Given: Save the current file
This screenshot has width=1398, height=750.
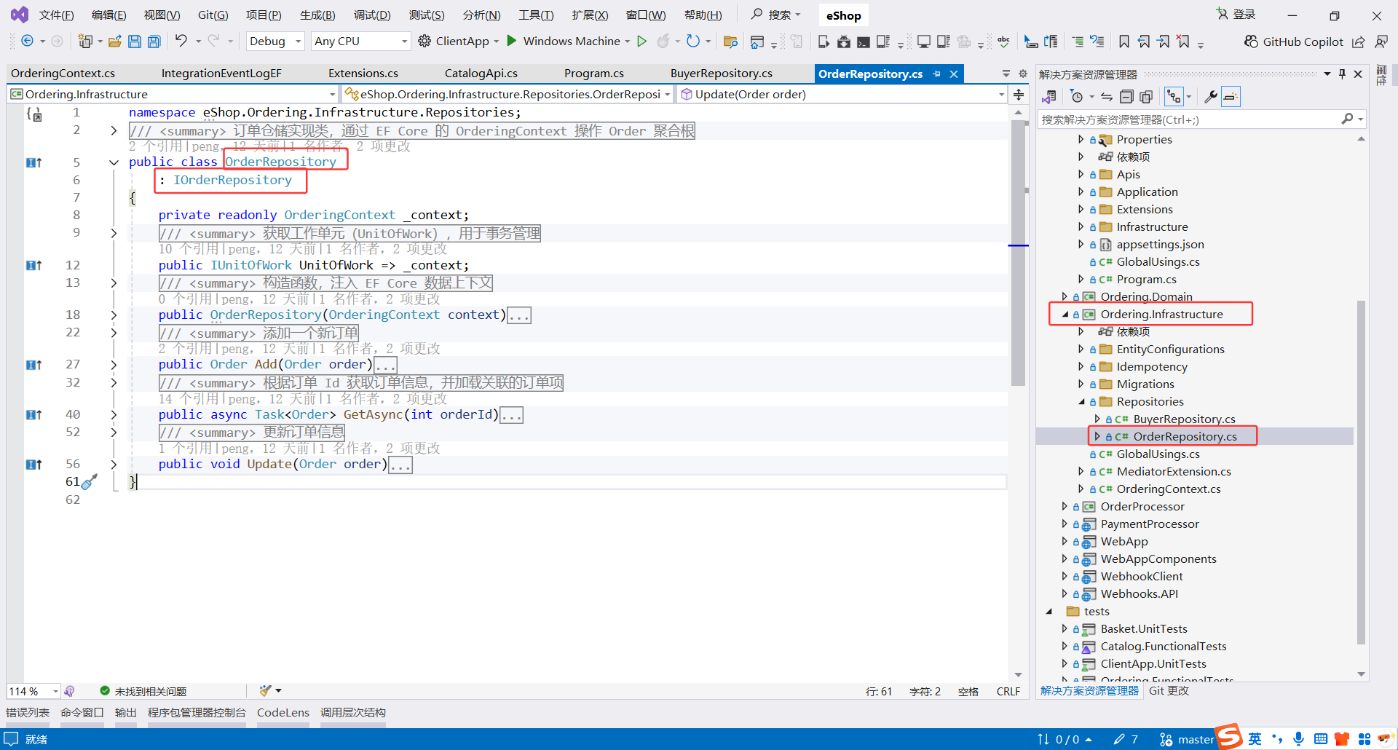Looking at the screenshot, I should [x=135, y=42].
